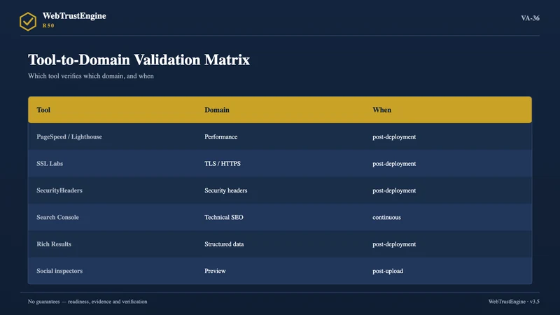Click the post-upload value cell

(388, 271)
